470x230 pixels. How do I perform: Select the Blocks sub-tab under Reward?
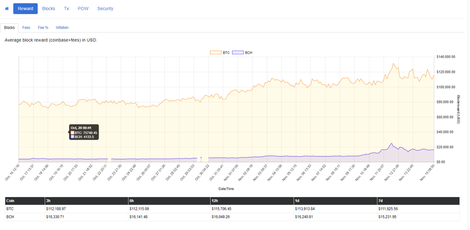point(9,28)
